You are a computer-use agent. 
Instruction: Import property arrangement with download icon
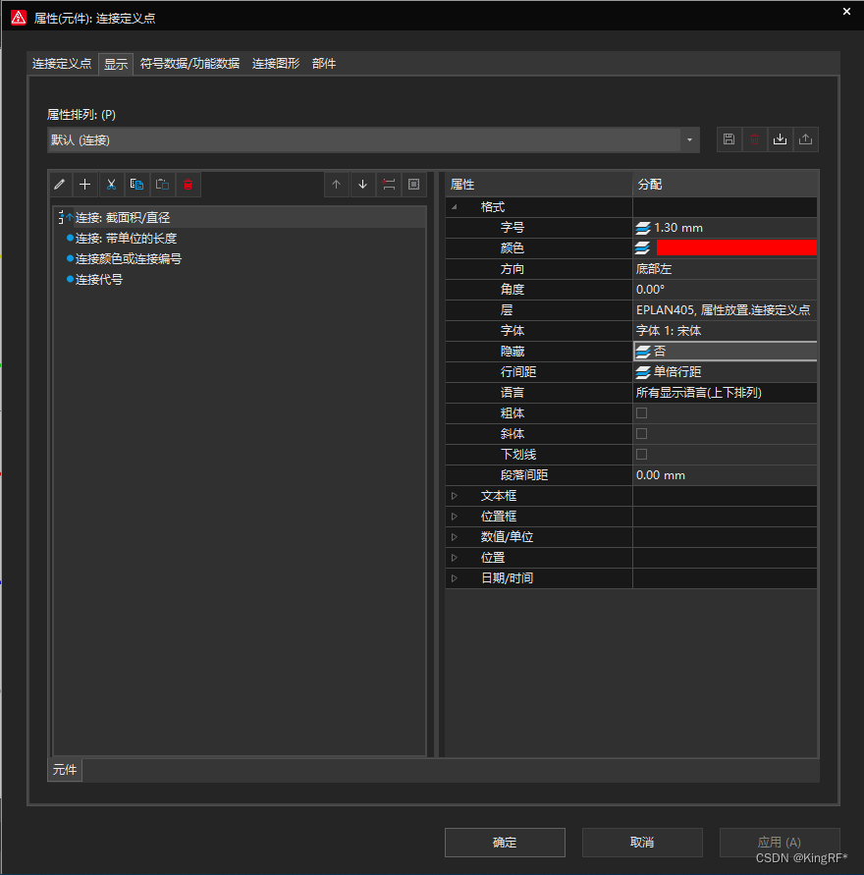pyautogui.click(x=780, y=139)
